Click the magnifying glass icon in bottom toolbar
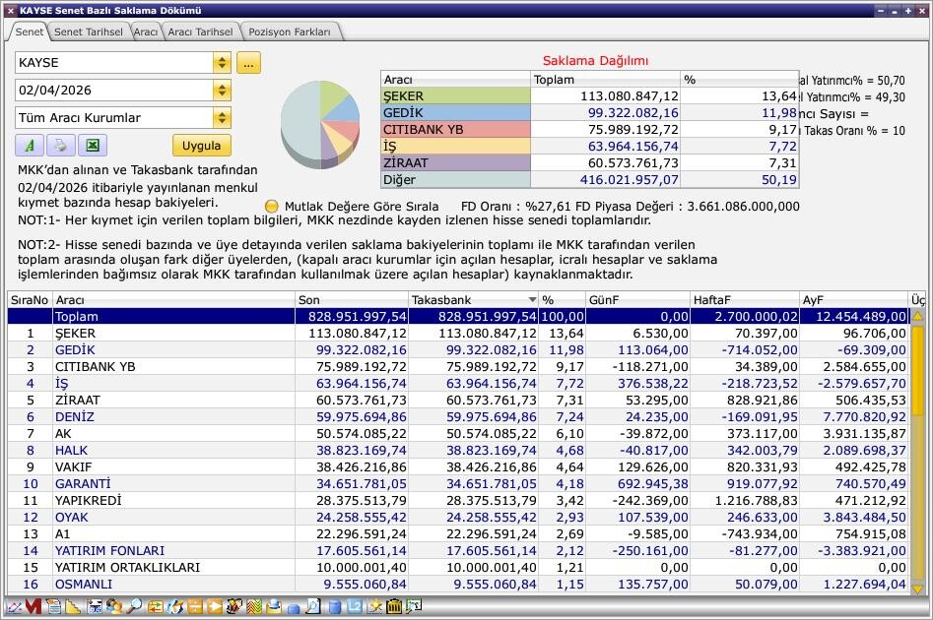 (134, 607)
